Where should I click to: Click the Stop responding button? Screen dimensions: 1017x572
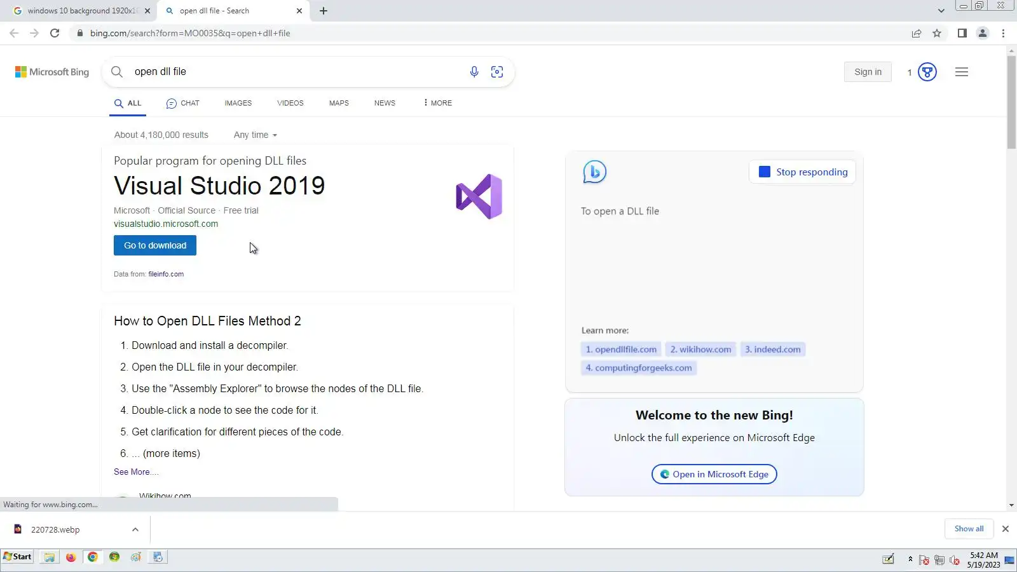coord(803,172)
